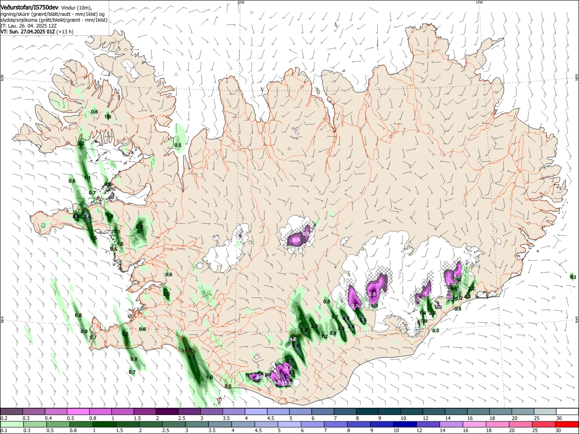
Task: Click the 'VT: Sun. 27.04.2025 01Z (+13 h)' line
Action: pyautogui.click(x=37, y=32)
